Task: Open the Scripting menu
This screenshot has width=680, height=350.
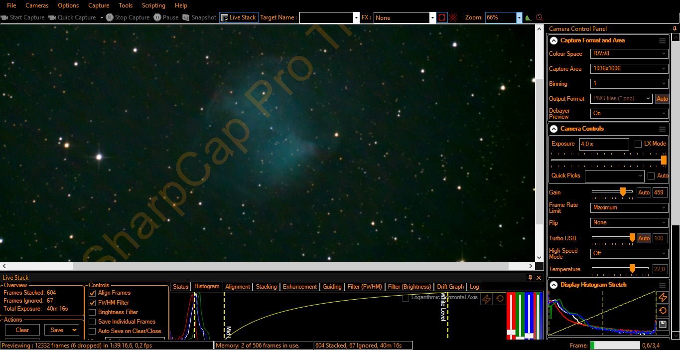Action: [153, 5]
